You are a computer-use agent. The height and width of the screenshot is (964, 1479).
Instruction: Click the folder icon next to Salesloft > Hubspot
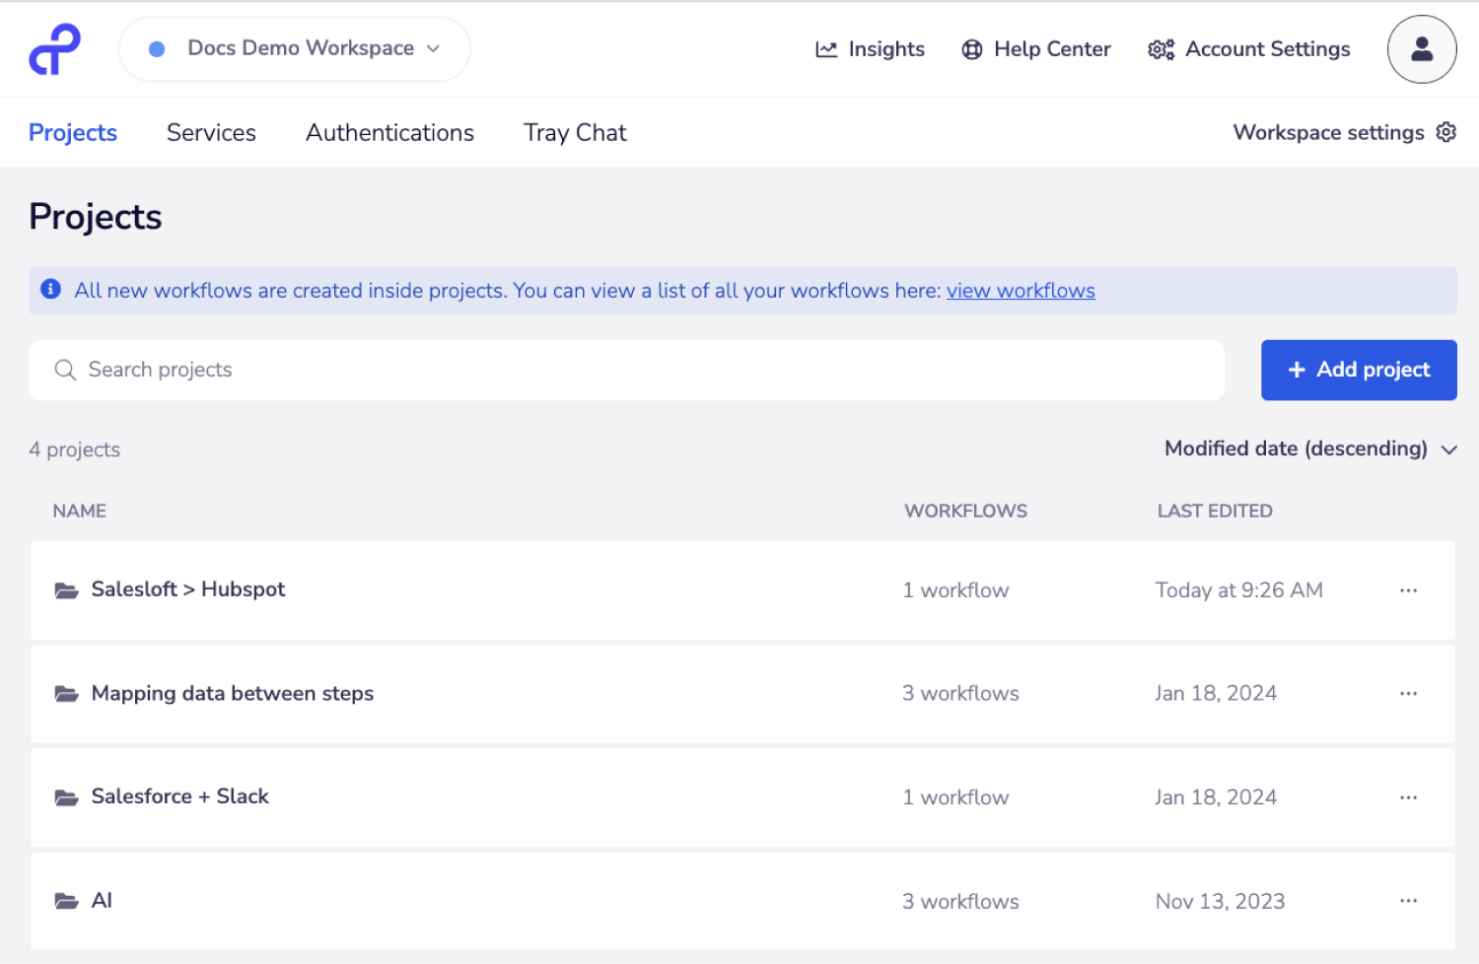pyautogui.click(x=66, y=590)
